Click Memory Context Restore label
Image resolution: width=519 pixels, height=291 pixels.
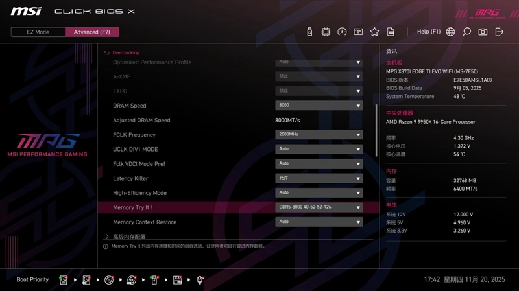tap(145, 222)
